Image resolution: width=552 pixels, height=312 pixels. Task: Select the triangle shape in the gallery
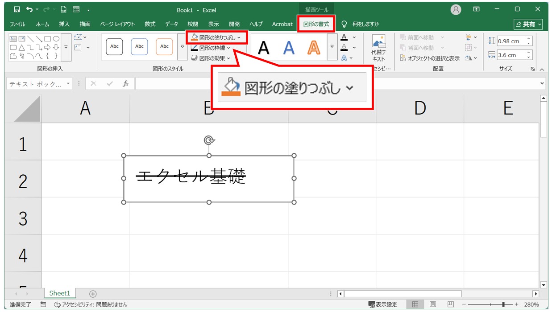point(21,47)
